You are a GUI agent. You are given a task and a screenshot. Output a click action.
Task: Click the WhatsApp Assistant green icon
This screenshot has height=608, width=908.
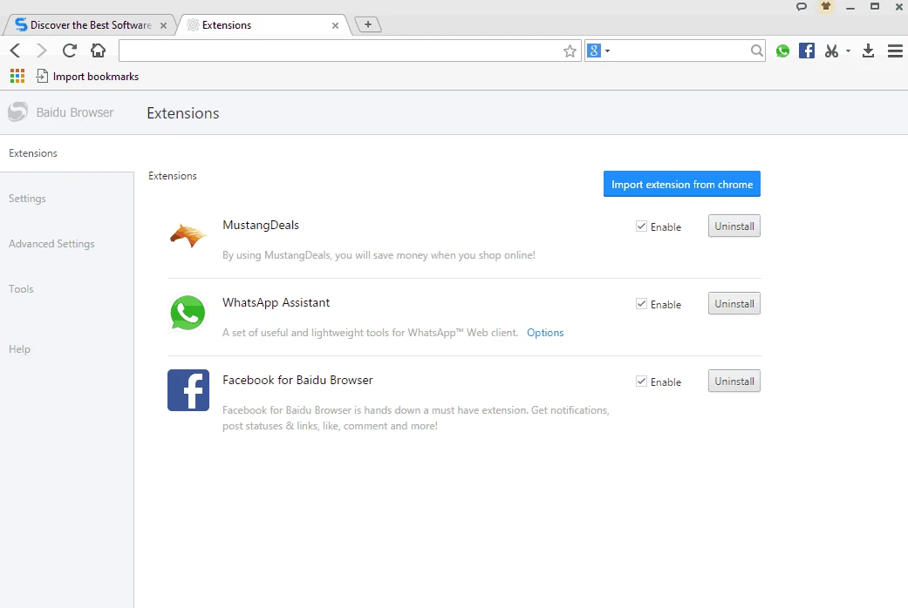pos(188,313)
